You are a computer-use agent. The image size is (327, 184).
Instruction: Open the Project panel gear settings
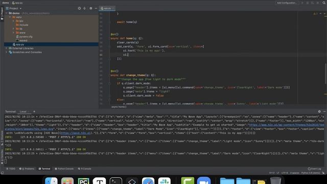[91, 8]
